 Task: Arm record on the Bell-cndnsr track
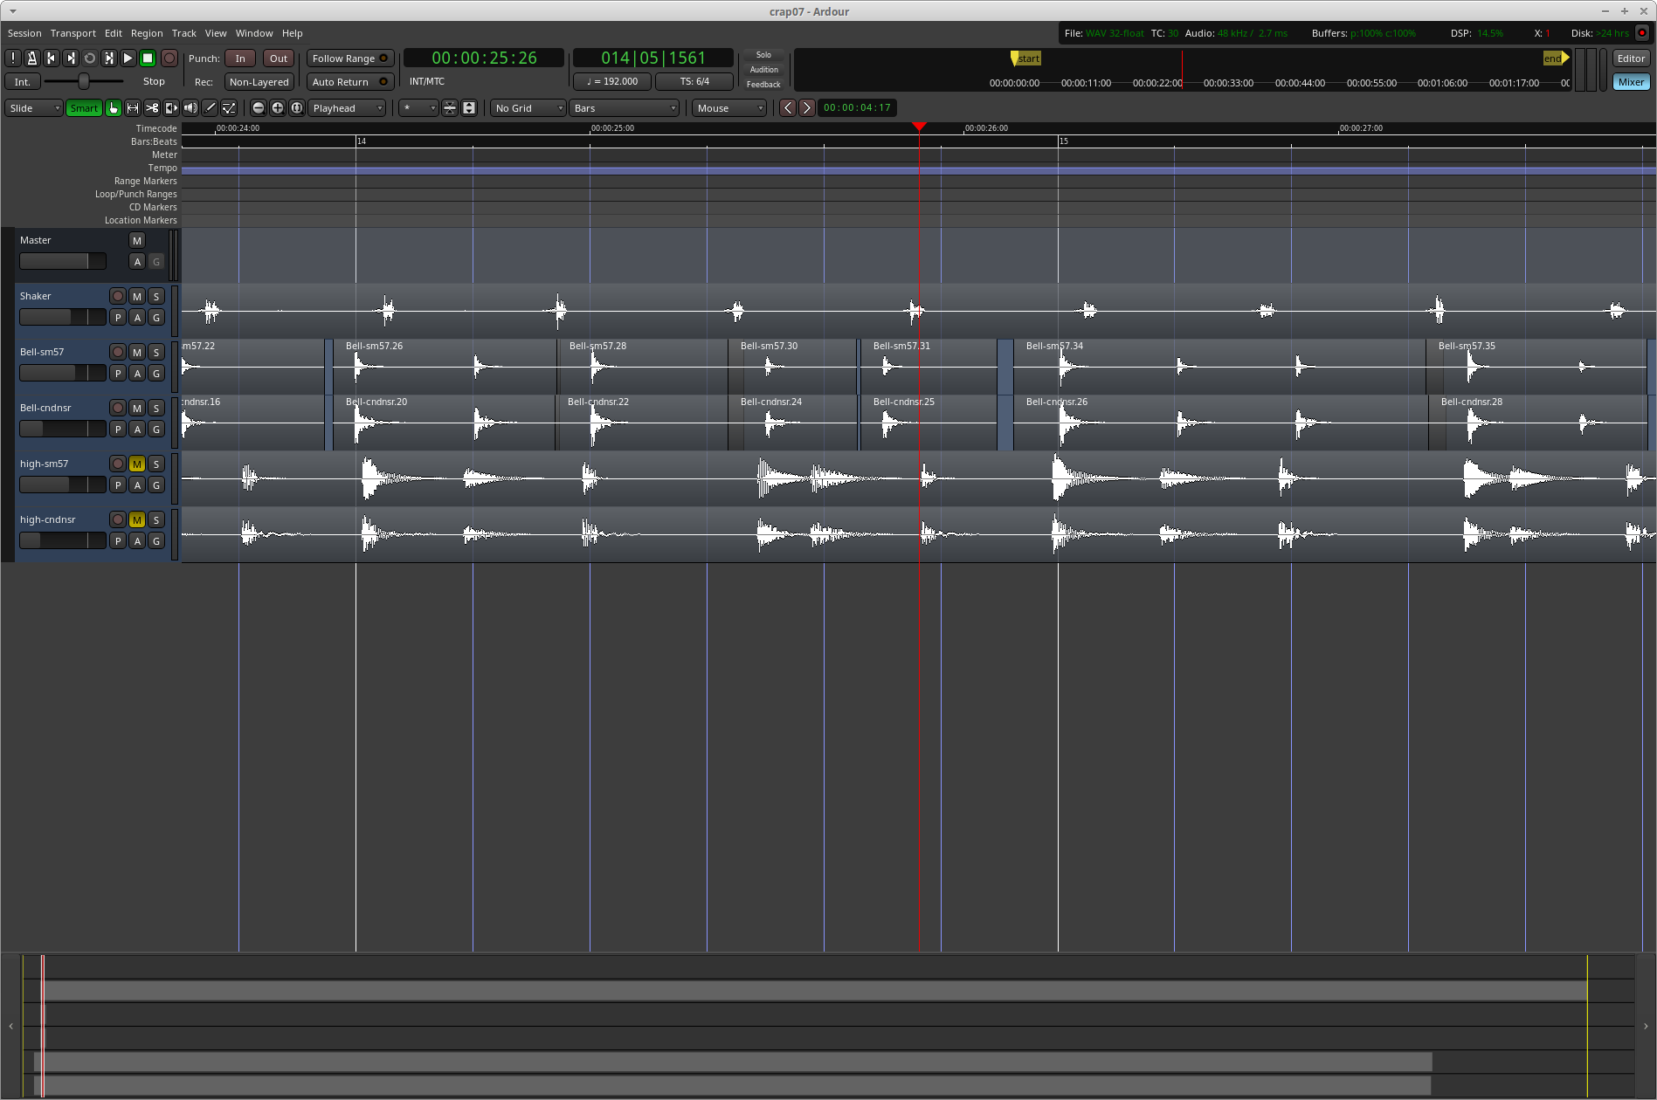(x=118, y=408)
